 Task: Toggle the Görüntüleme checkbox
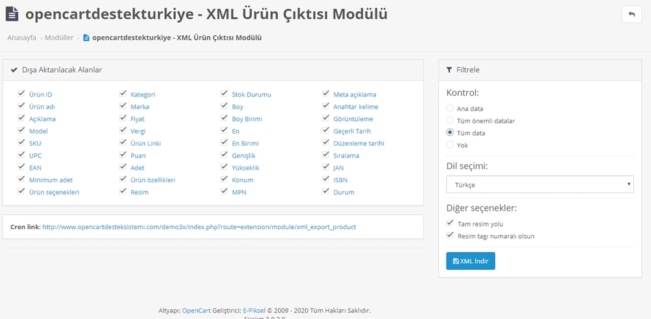(x=326, y=118)
